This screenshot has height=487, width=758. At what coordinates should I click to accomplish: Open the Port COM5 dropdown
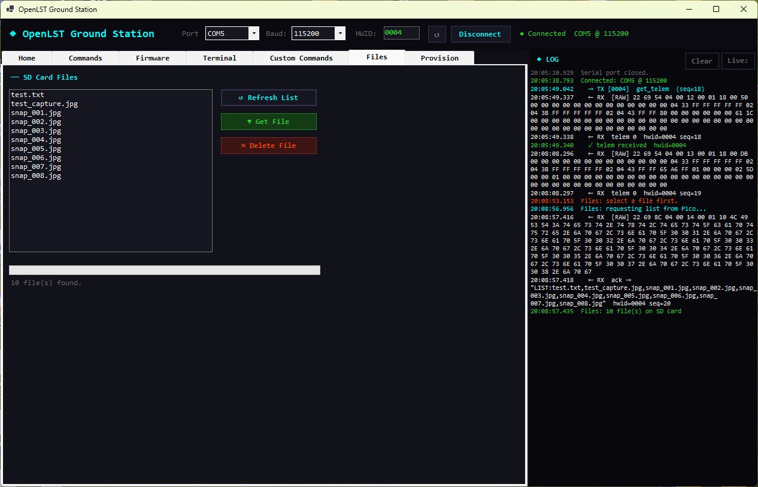pos(254,34)
